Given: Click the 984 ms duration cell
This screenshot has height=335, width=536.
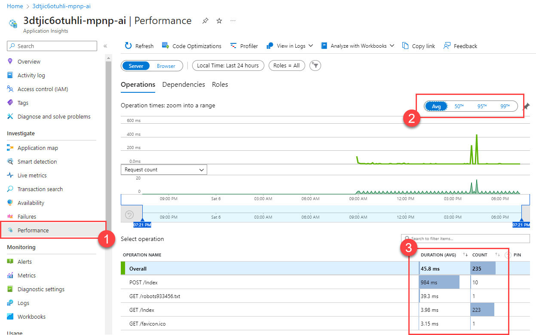Looking at the screenshot, I should 444,282.
